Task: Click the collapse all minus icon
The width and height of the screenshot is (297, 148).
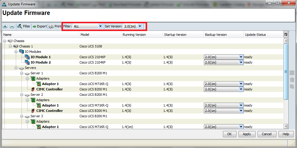Action: pyautogui.click(x=12, y=26)
